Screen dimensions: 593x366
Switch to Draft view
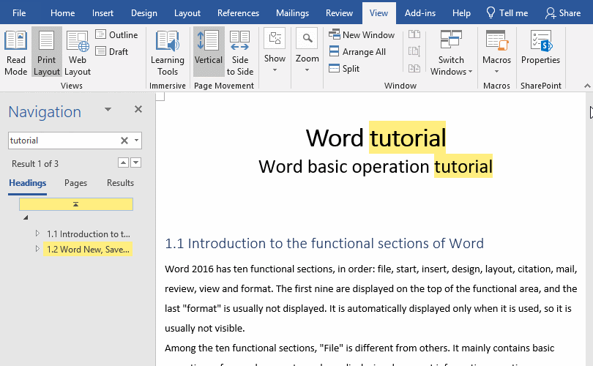click(x=112, y=51)
